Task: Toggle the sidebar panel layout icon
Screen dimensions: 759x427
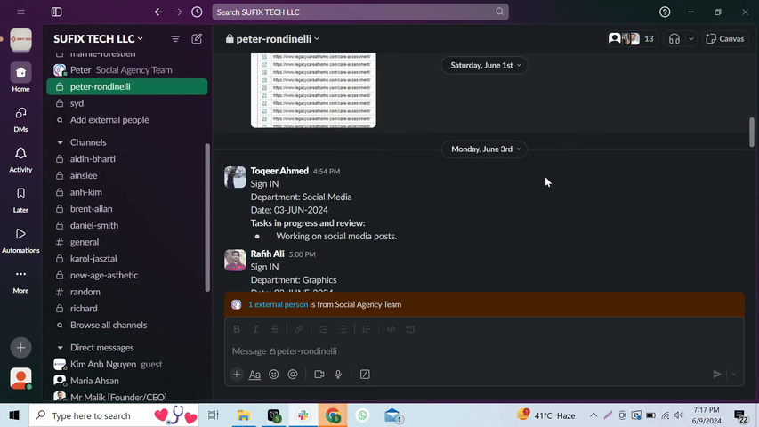Action: (x=57, y=12)
